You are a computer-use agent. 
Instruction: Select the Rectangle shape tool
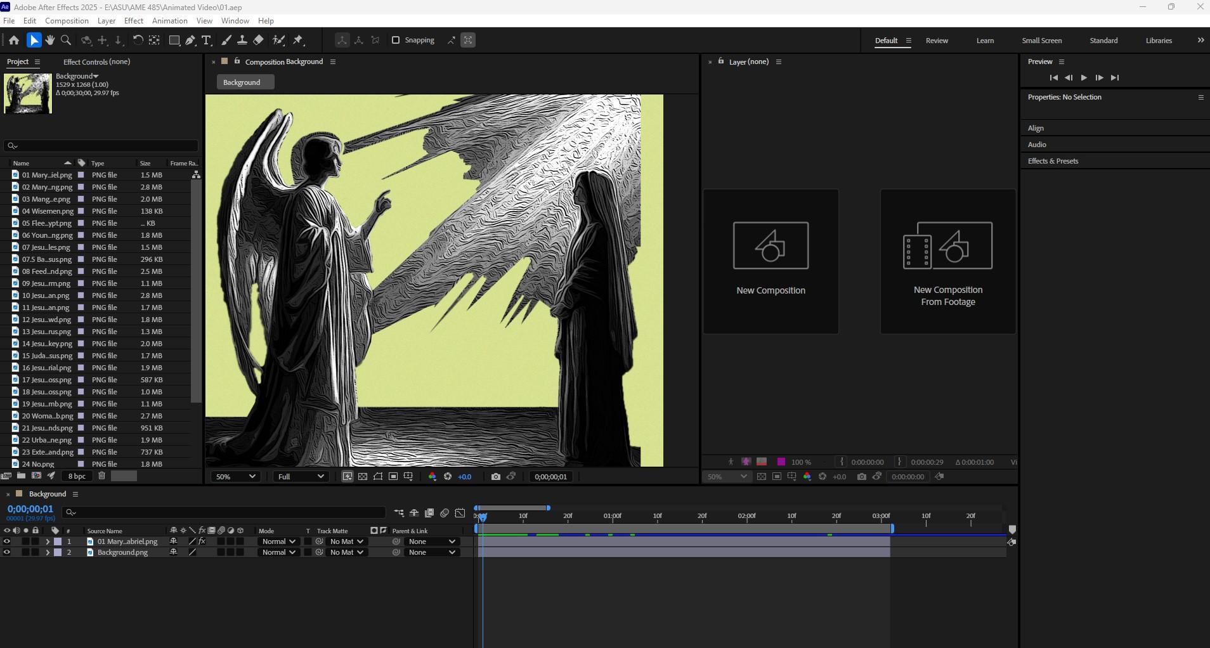(174, 40)
